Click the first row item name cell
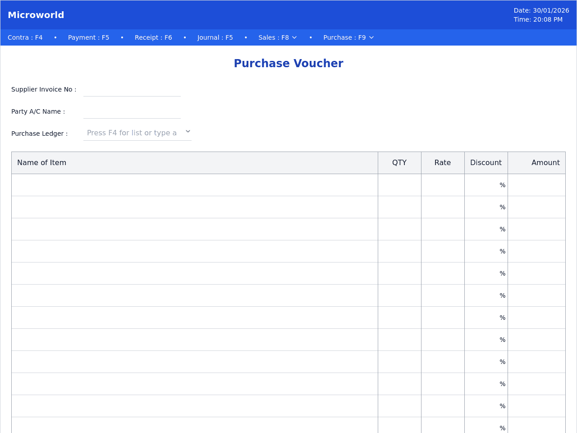 pyautogui.click(x=195, y=185)
